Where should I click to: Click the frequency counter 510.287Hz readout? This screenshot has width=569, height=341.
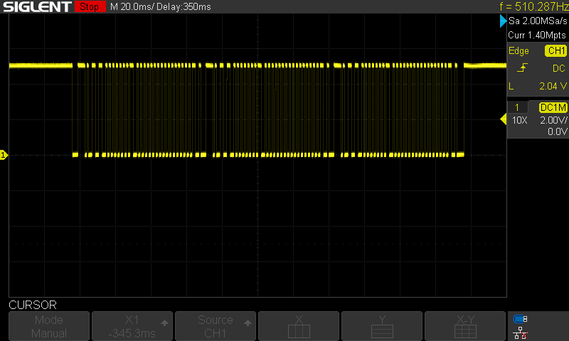[534, 6]
